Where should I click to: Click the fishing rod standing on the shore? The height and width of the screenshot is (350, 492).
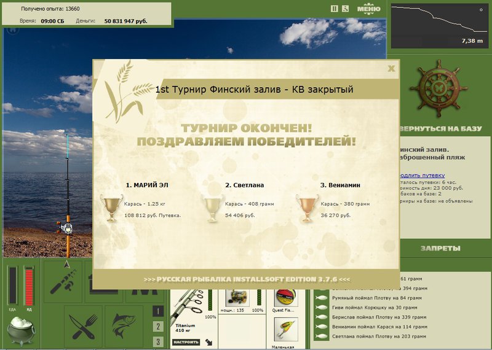coord(67,196)
